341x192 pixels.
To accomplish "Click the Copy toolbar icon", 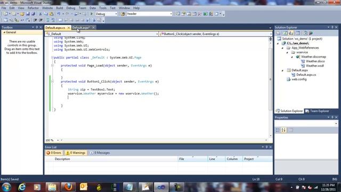I will pos(46,14).
